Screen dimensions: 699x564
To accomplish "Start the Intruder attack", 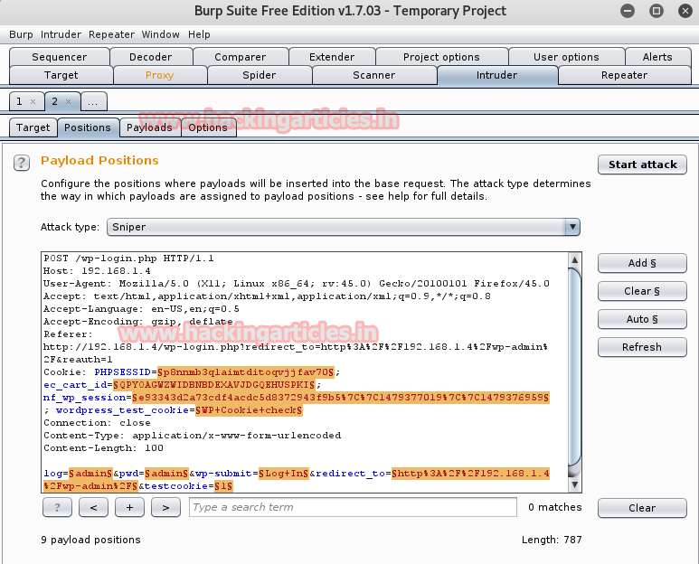I will point(642,164).
